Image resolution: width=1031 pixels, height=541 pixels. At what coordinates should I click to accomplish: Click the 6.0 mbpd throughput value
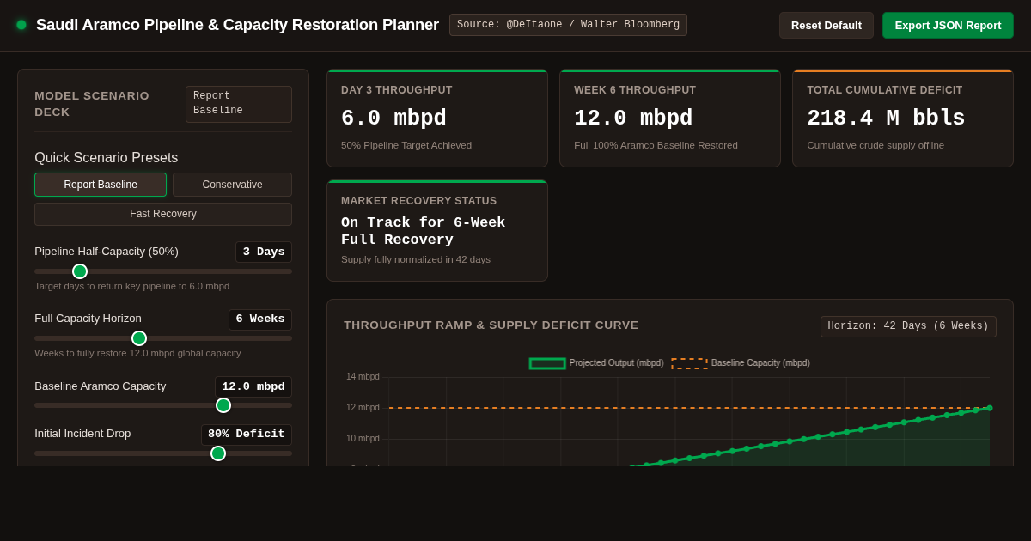[393, 119]
